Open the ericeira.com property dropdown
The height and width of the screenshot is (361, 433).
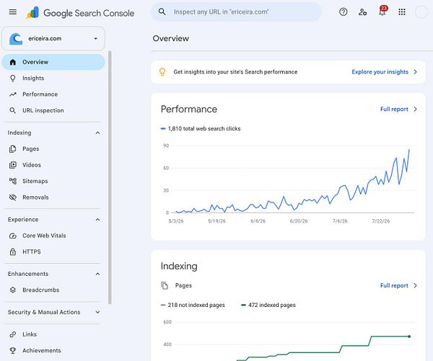[x=53, y=39]
